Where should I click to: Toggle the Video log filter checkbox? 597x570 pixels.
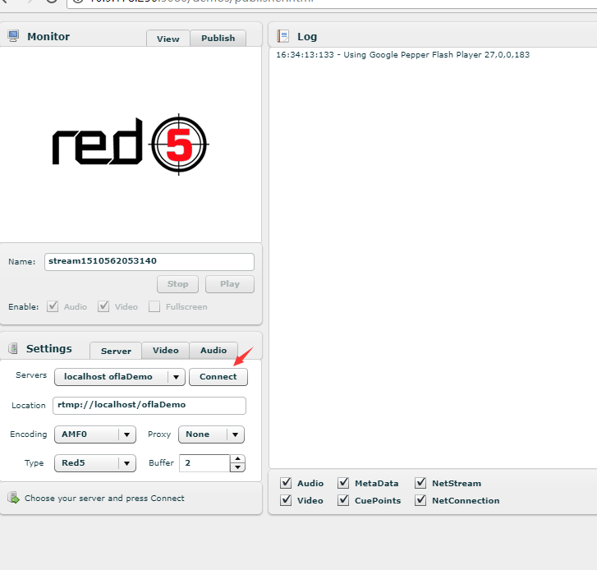[x=286, y=500]
